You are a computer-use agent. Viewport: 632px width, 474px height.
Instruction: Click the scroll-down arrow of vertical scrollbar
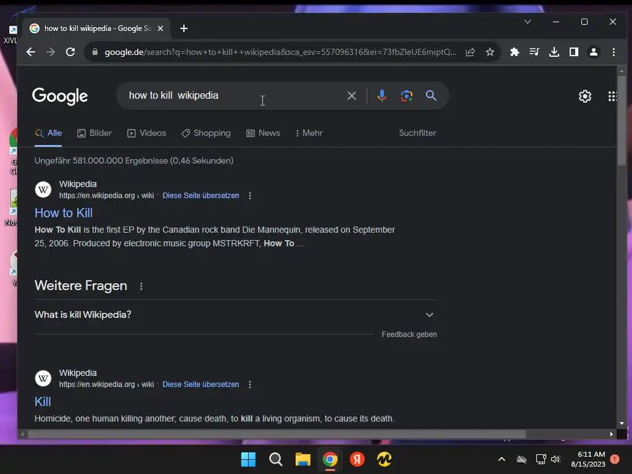(622, 423)
